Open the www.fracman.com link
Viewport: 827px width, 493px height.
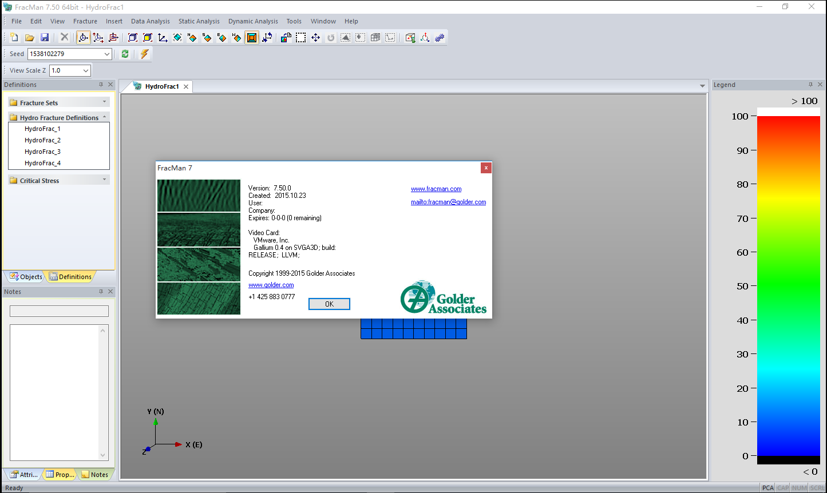click(x=436, y=189)
